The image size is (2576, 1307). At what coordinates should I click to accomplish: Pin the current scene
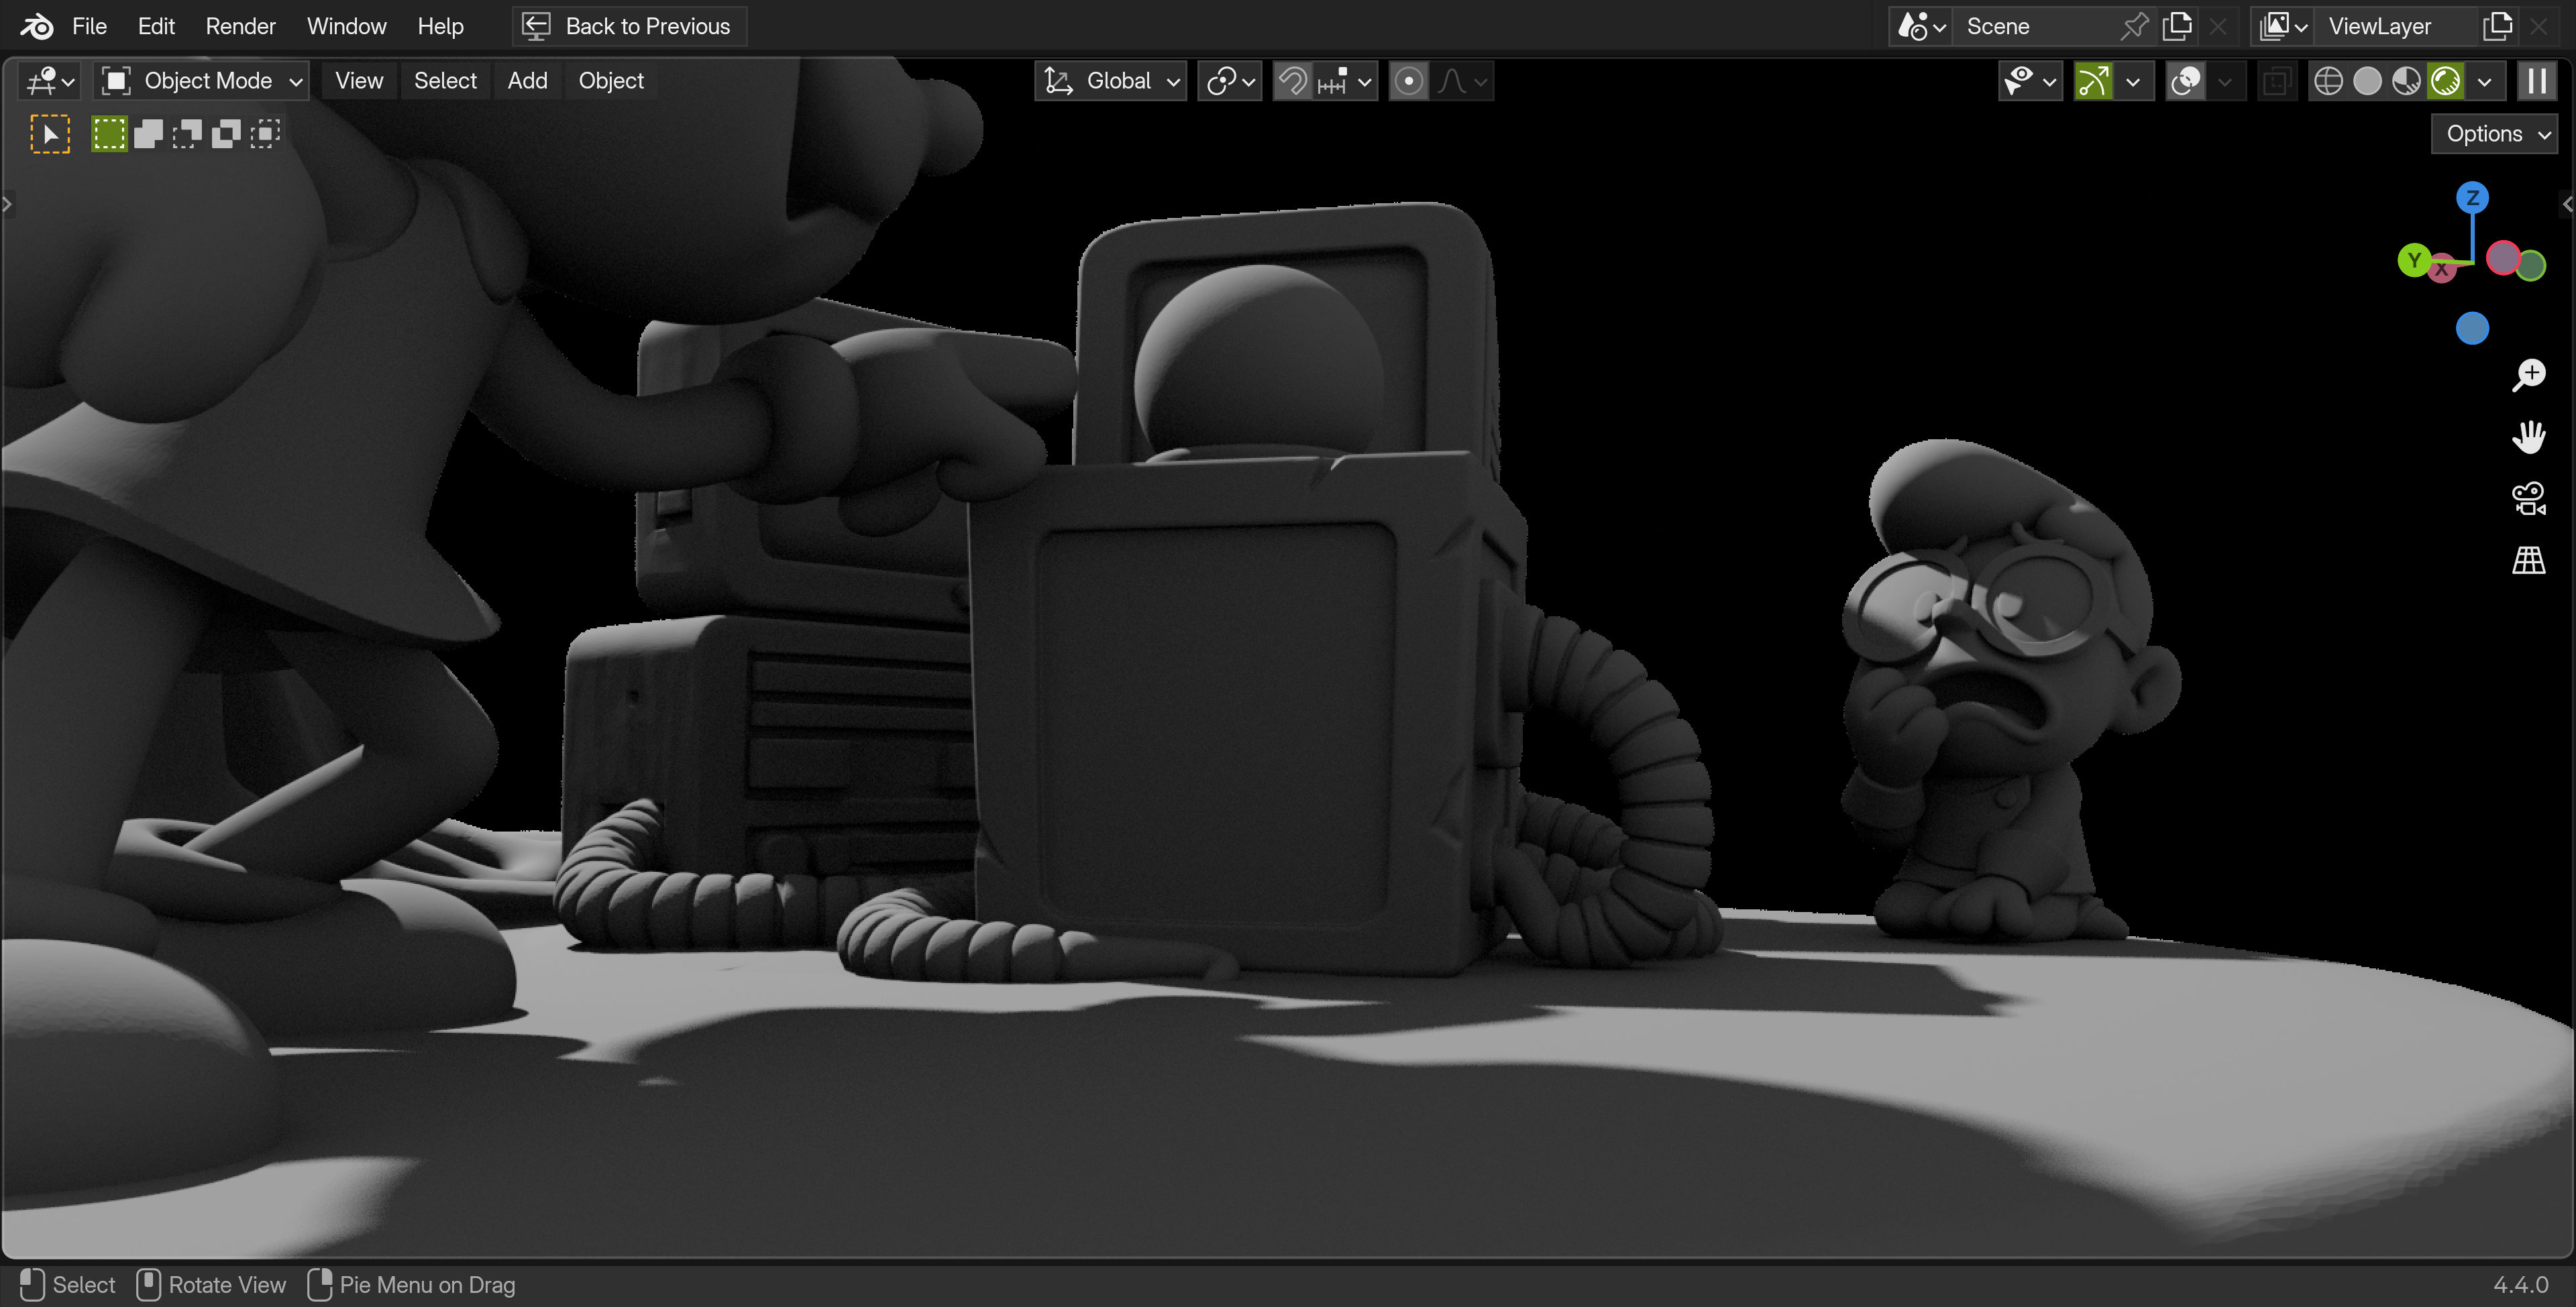point(2134,26)
